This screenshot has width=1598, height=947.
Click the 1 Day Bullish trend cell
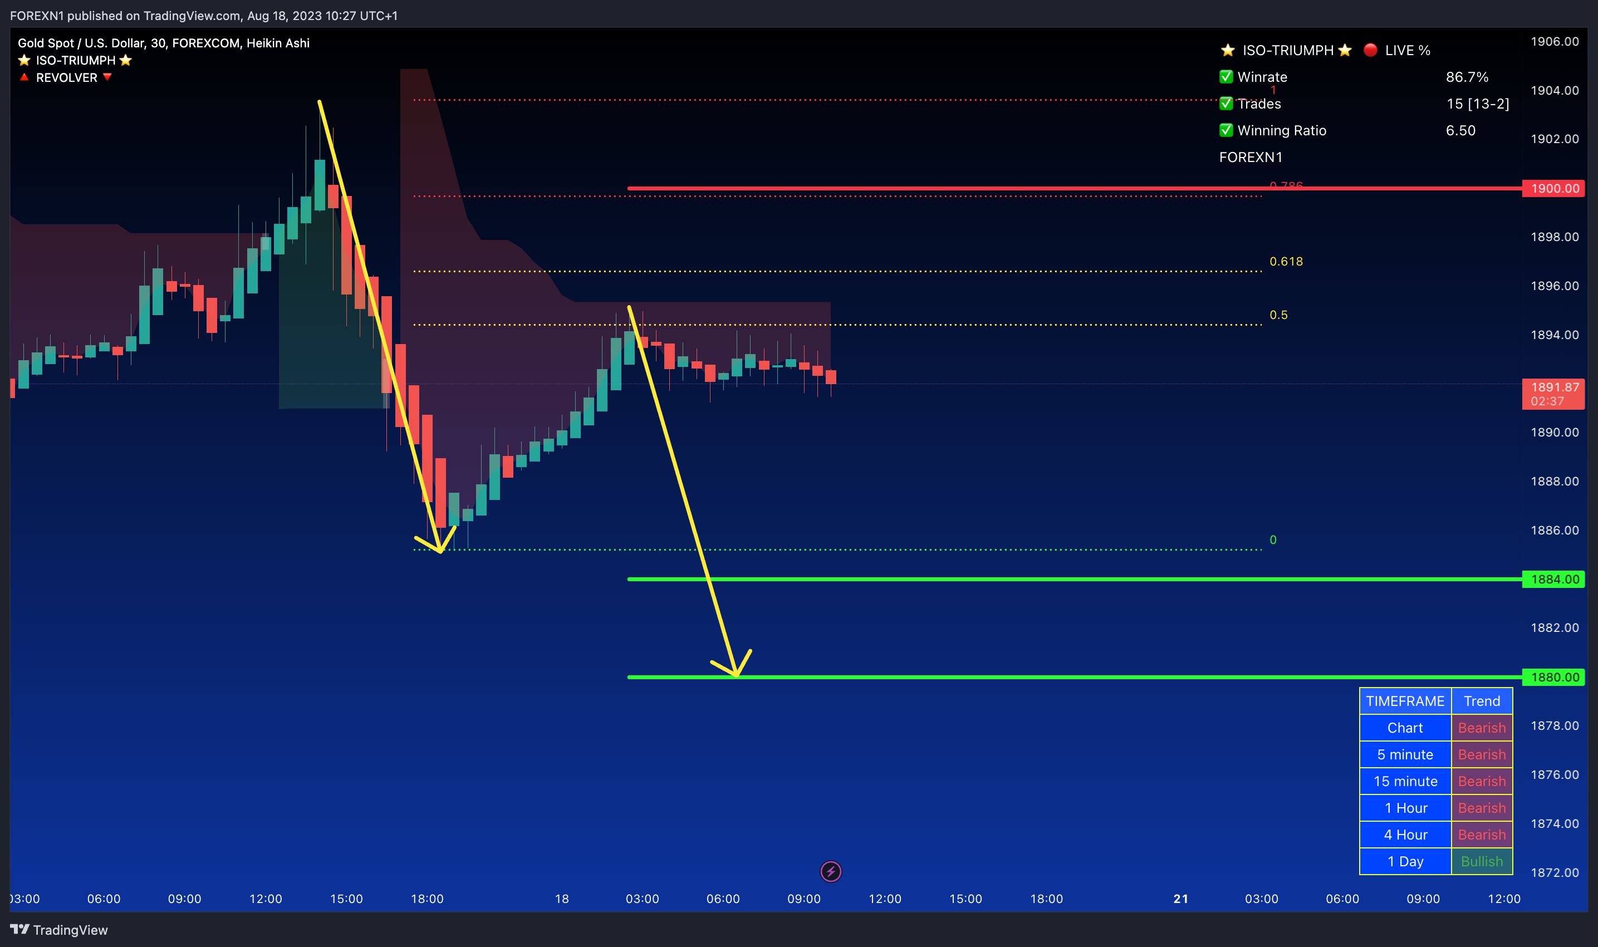[1482, 861]
